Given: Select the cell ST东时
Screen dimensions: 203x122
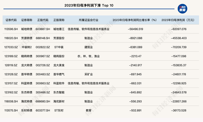Looking at the screenshot, I should (59, 111).
